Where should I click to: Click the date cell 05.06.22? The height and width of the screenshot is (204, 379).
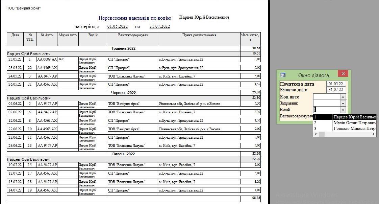15,104
